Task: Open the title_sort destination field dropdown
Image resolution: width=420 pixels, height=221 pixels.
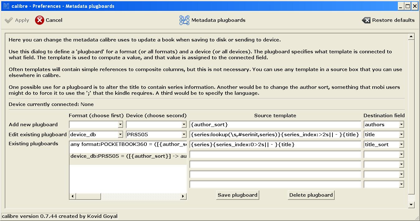Action: 401,145
